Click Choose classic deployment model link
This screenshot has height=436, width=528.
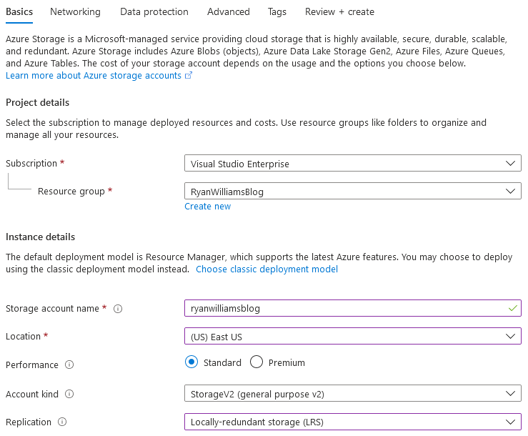point(267,269)
